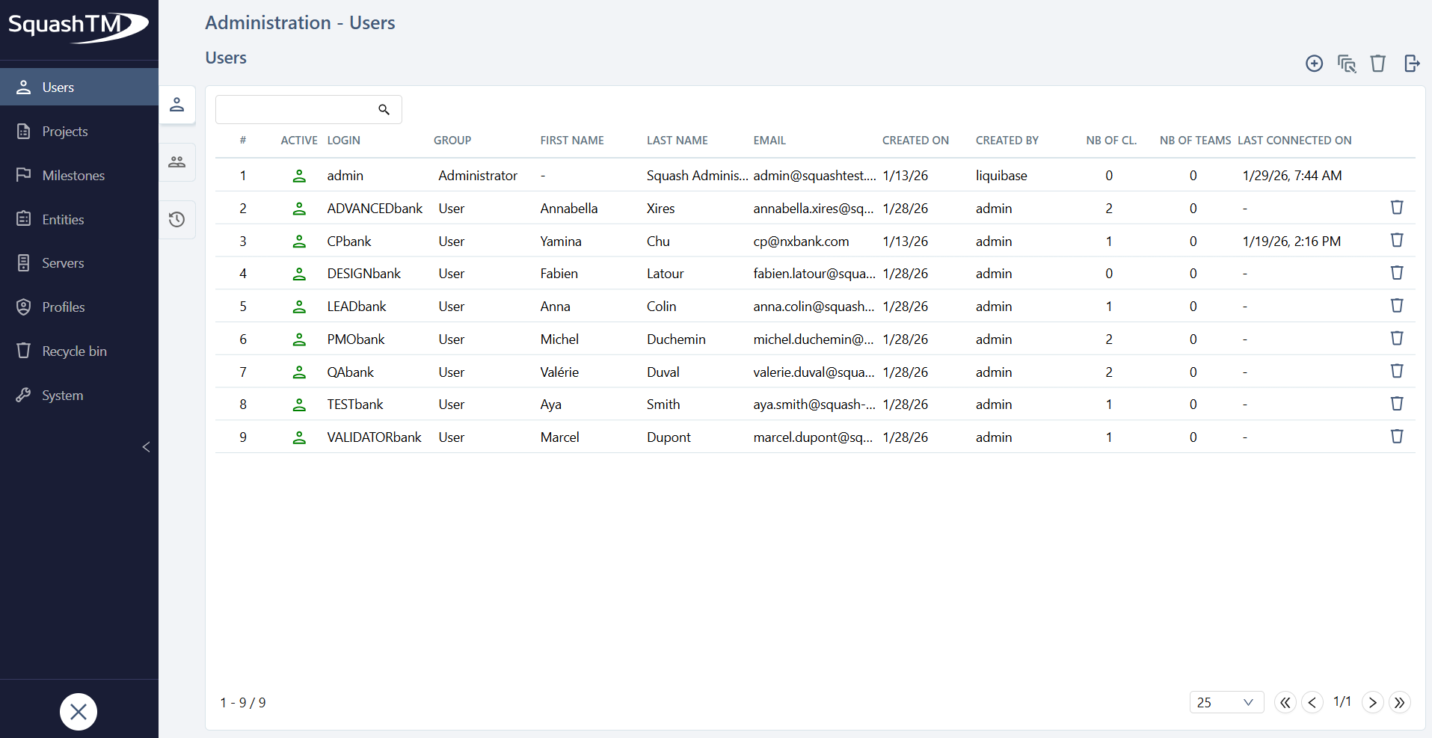Open the Recycle bin section

tap(75, 351)
